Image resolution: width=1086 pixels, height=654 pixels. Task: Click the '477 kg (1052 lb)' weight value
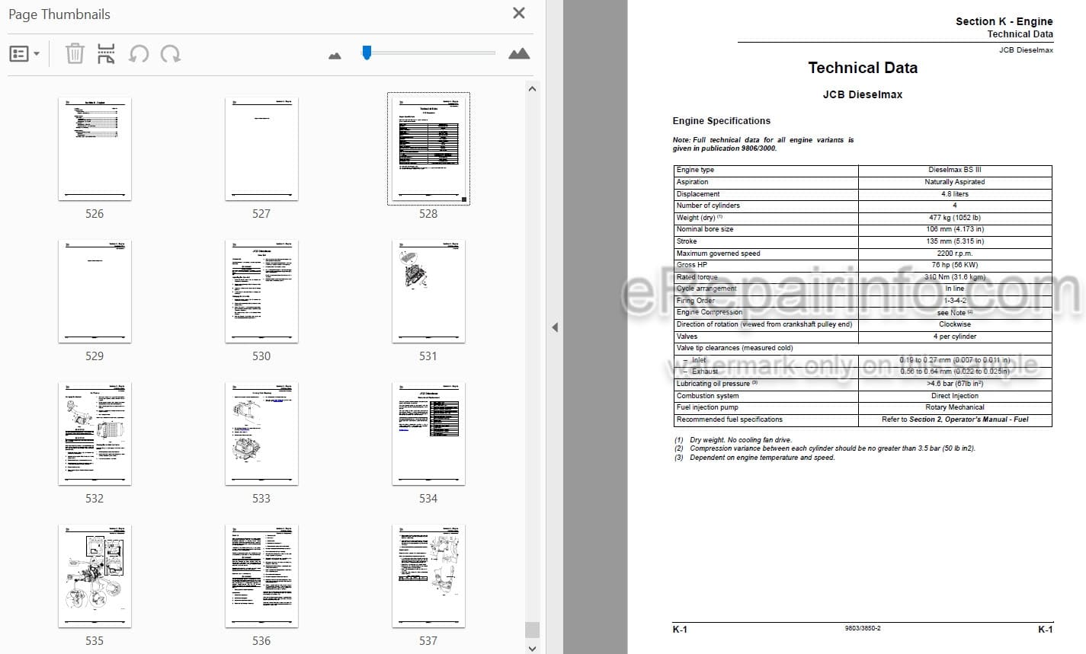point(955,218)
